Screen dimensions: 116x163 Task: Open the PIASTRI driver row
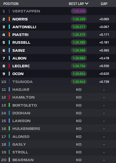click(58, 35)
